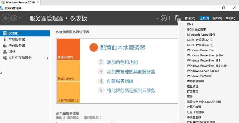Switch to the Windows Server 2016 tab

[20, 2]
